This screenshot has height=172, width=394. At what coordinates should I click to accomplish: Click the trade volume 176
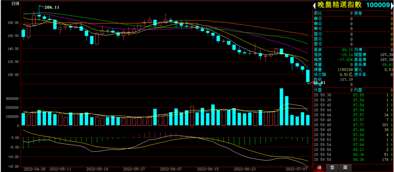click(x=386, y=160)
